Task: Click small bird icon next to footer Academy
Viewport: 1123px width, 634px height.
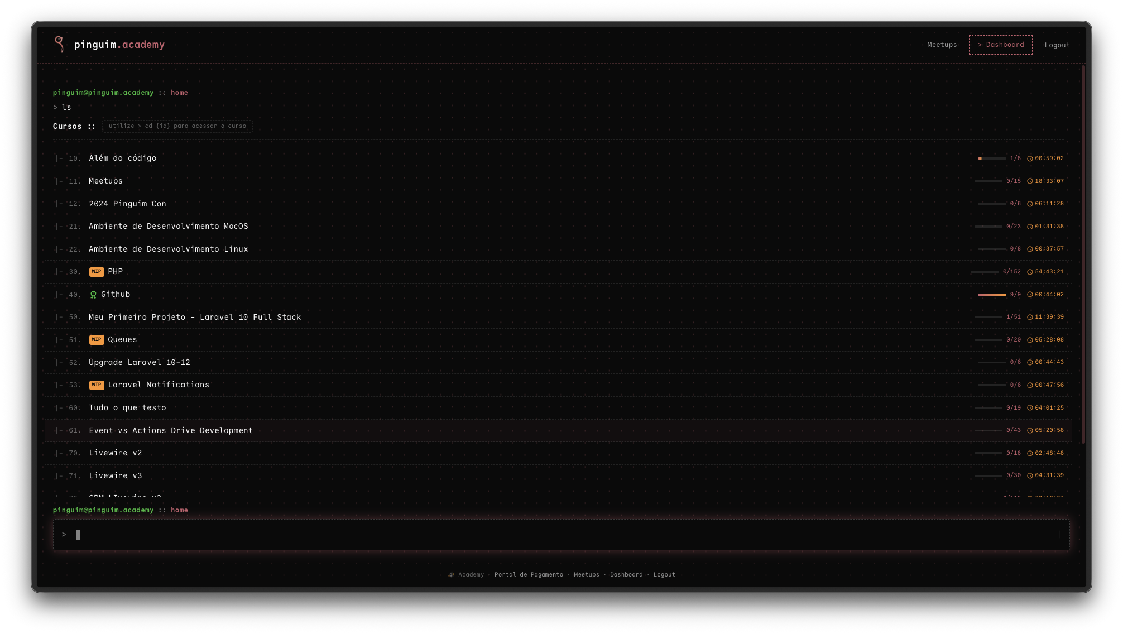Action: 451,575
